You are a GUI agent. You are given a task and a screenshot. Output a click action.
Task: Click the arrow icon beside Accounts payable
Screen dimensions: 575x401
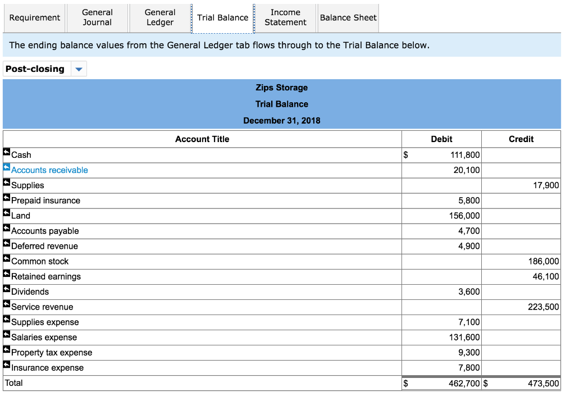point(6,228)
